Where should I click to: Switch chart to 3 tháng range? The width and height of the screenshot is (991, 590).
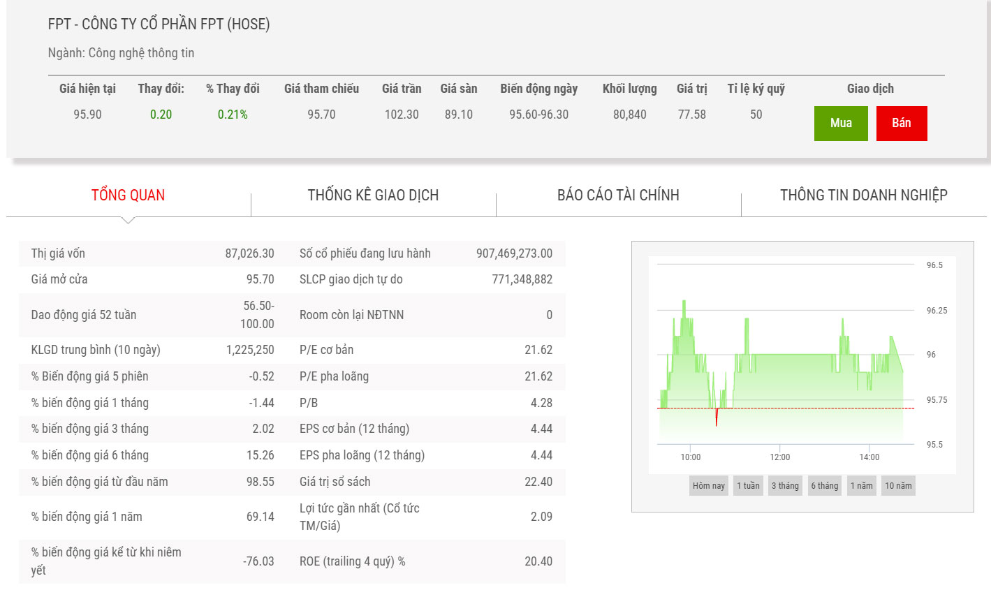pyautogui.click(x=785, y=486)
